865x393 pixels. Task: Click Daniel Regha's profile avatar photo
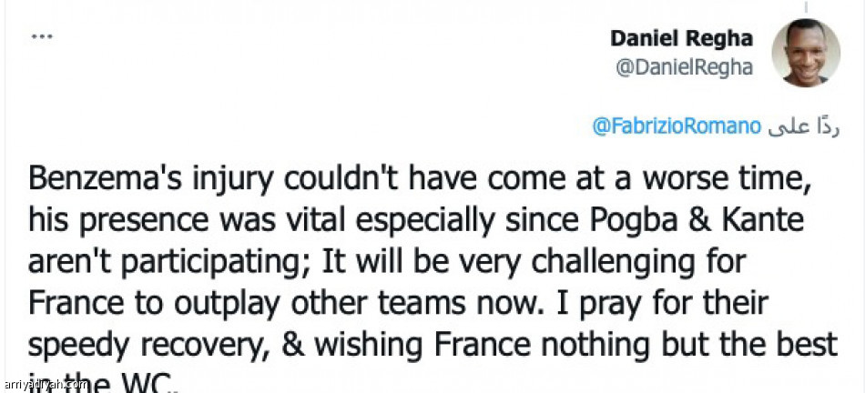(805, 53)
